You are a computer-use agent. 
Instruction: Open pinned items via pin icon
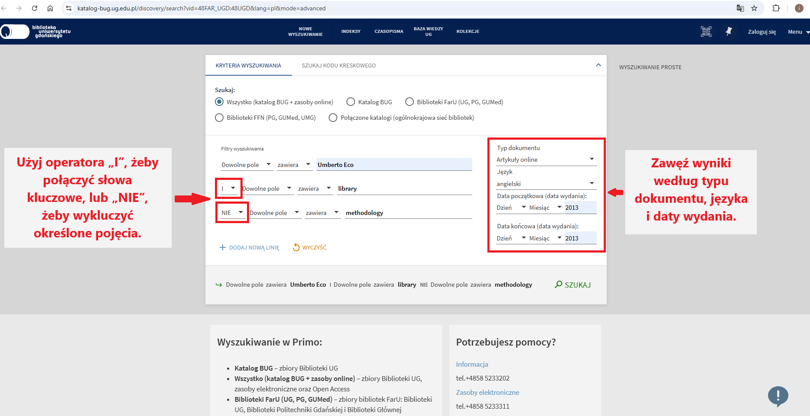tap(729, 32)
